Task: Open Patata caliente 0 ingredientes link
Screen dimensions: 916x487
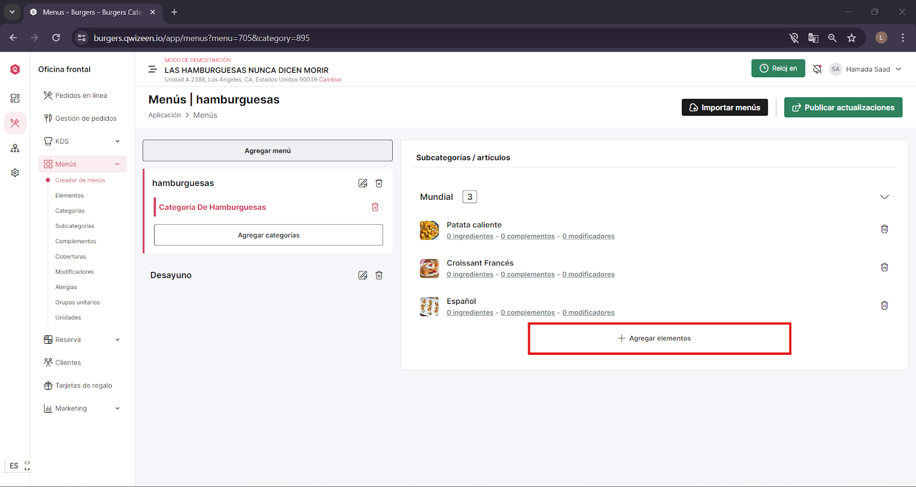Action: (470, 236)
